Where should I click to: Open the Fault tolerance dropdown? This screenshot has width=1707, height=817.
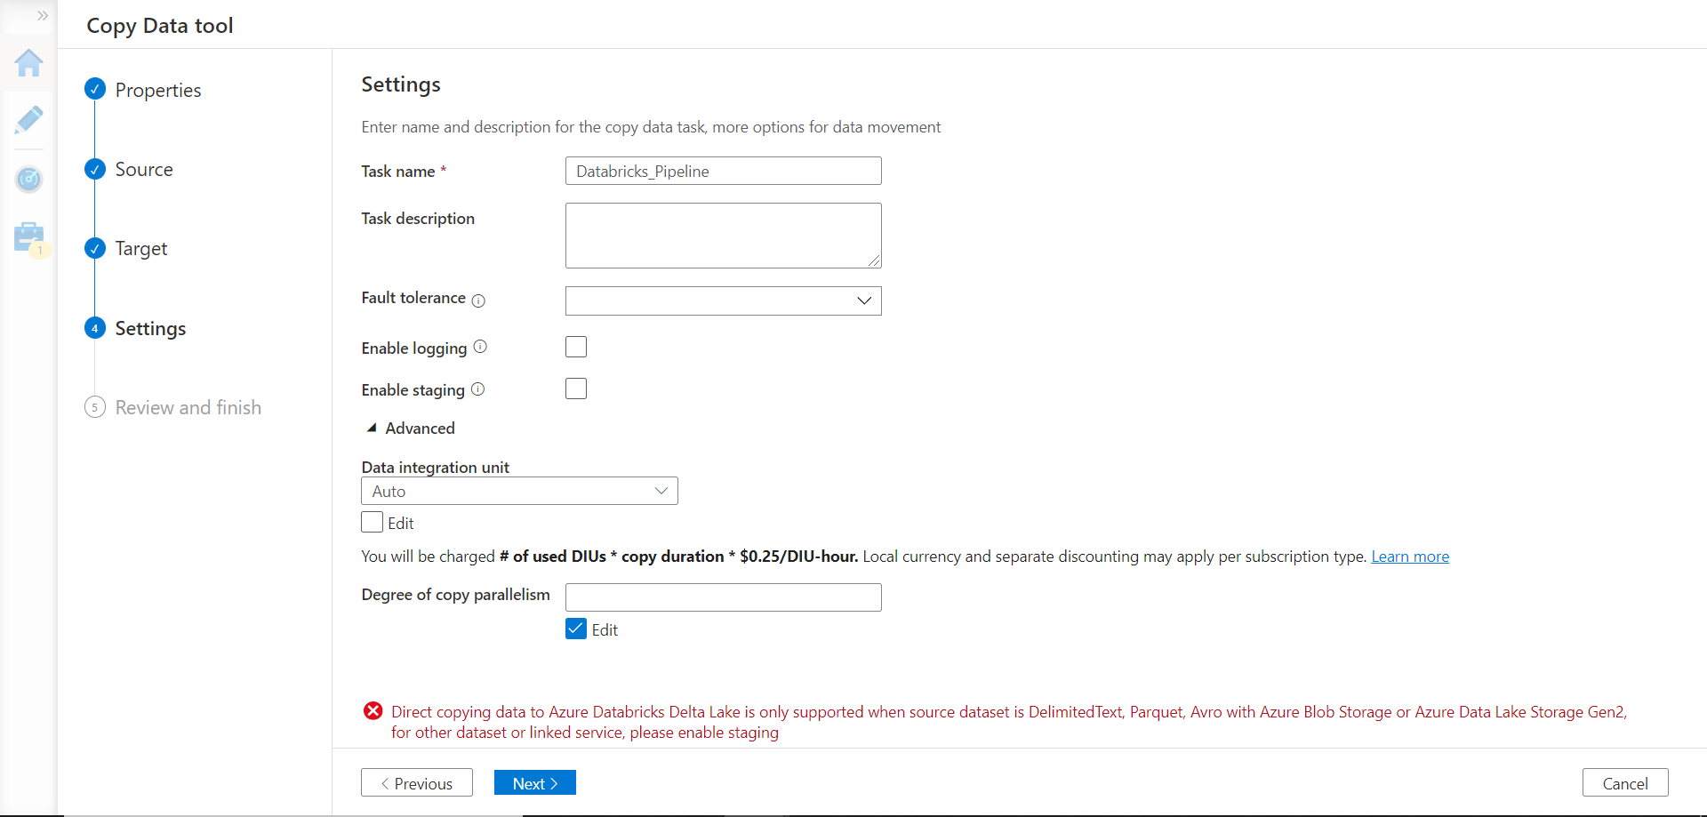[x=723, y=300]
